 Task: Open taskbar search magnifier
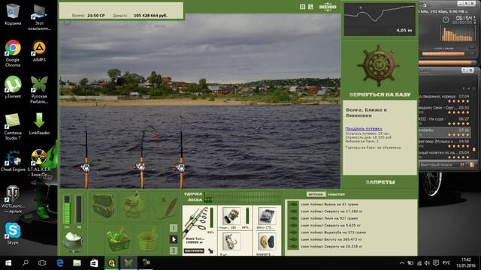[x=26, y=263]
